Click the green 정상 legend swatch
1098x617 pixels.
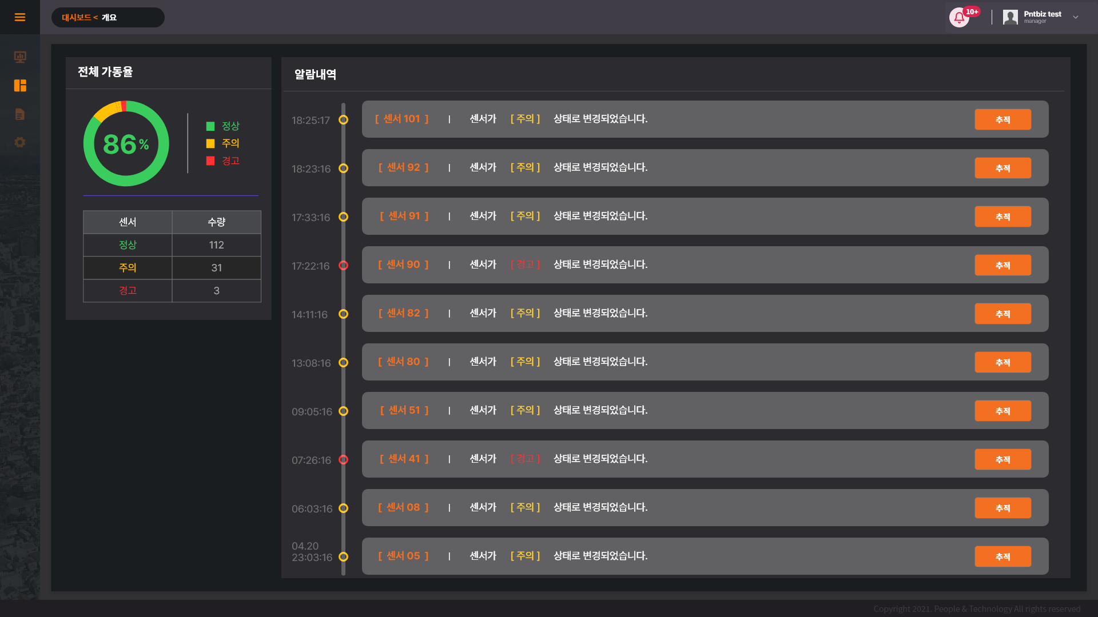tap(210, 126)
